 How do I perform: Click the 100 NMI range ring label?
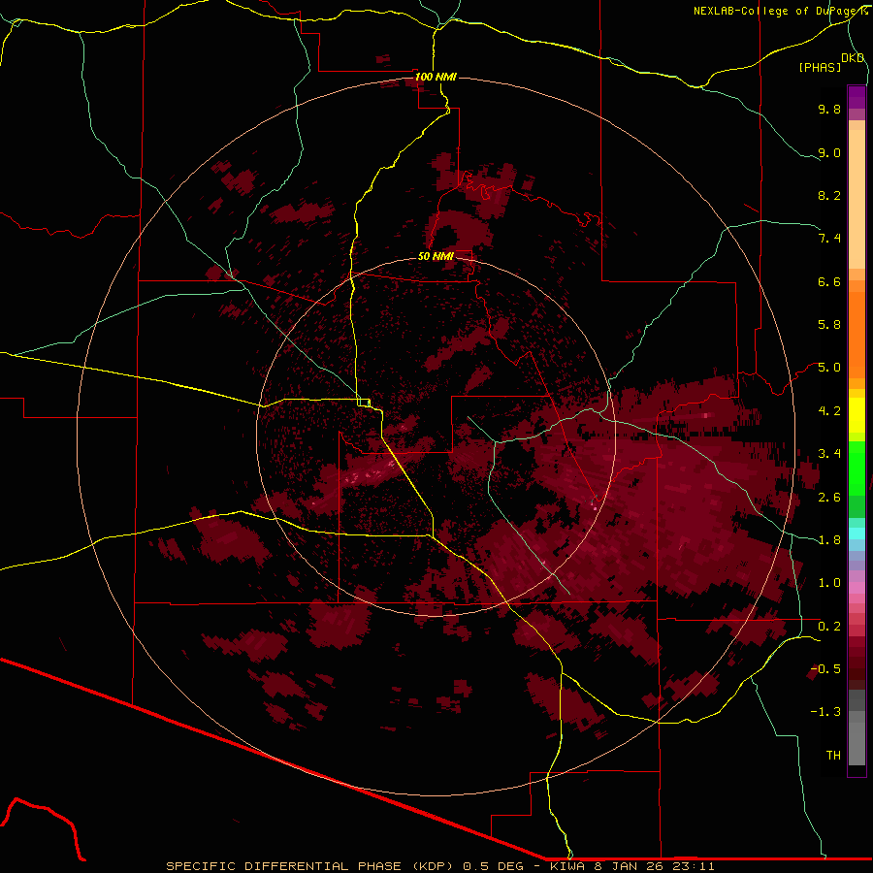point(436,77)
